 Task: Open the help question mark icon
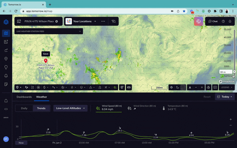(x=223, y=21)
